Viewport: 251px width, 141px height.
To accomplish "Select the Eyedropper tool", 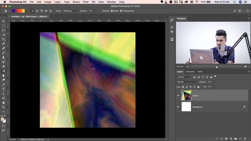I will (4, 43).
